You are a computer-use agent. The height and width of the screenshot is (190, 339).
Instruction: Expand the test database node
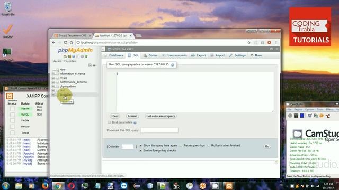click(53, 90)
